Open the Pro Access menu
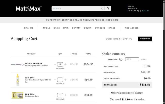Viewport: 165px width, 104px height. 132,28
